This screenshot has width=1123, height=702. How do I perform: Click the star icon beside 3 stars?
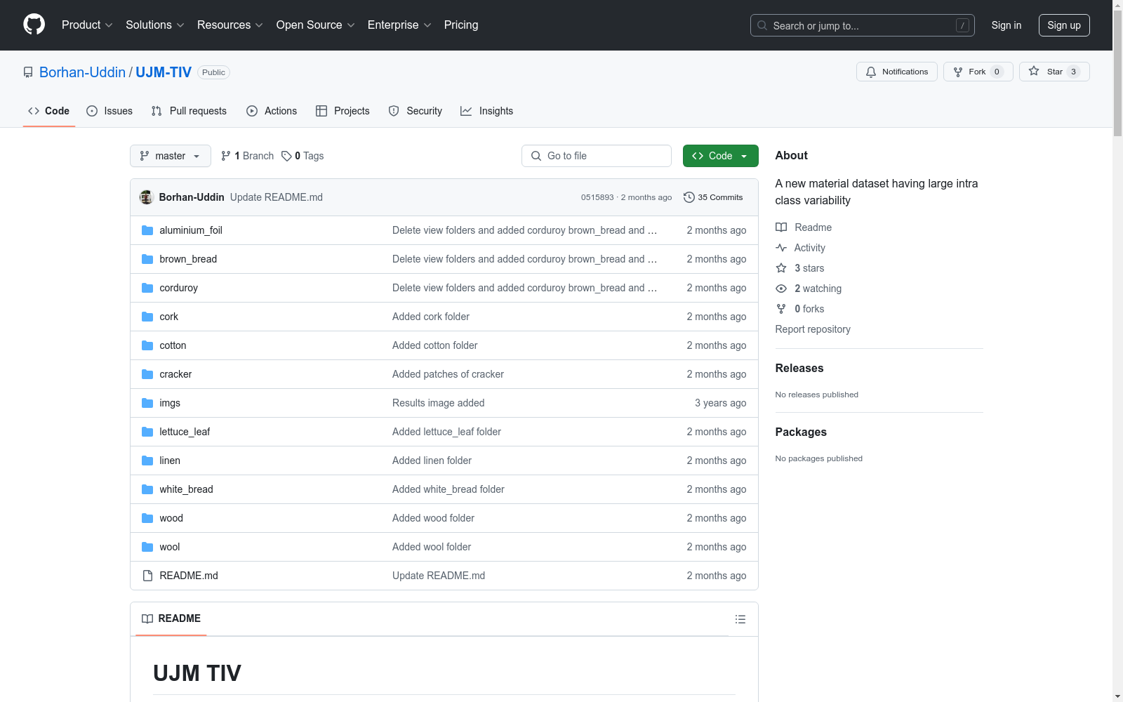pyautogui.click(x=781, y=268)
